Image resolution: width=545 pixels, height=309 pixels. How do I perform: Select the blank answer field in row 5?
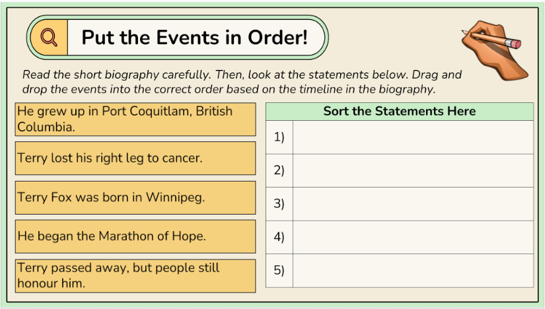click(413, 271)
